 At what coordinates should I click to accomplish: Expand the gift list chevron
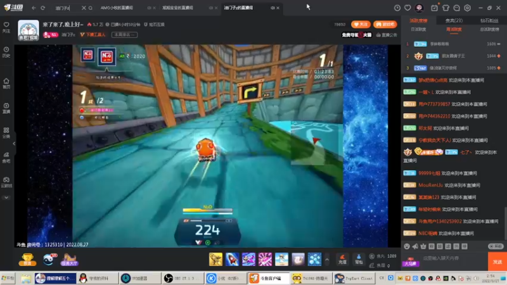(x=327, y=259)
